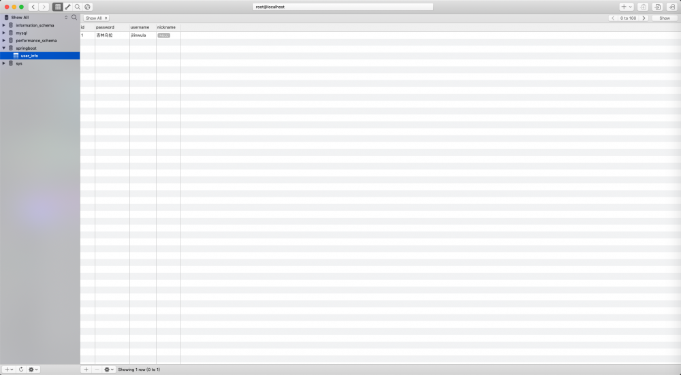Click the import-into-table icon next to plus
The height and width of the screenshot is (375, 681).
click(x=643, y=7)
